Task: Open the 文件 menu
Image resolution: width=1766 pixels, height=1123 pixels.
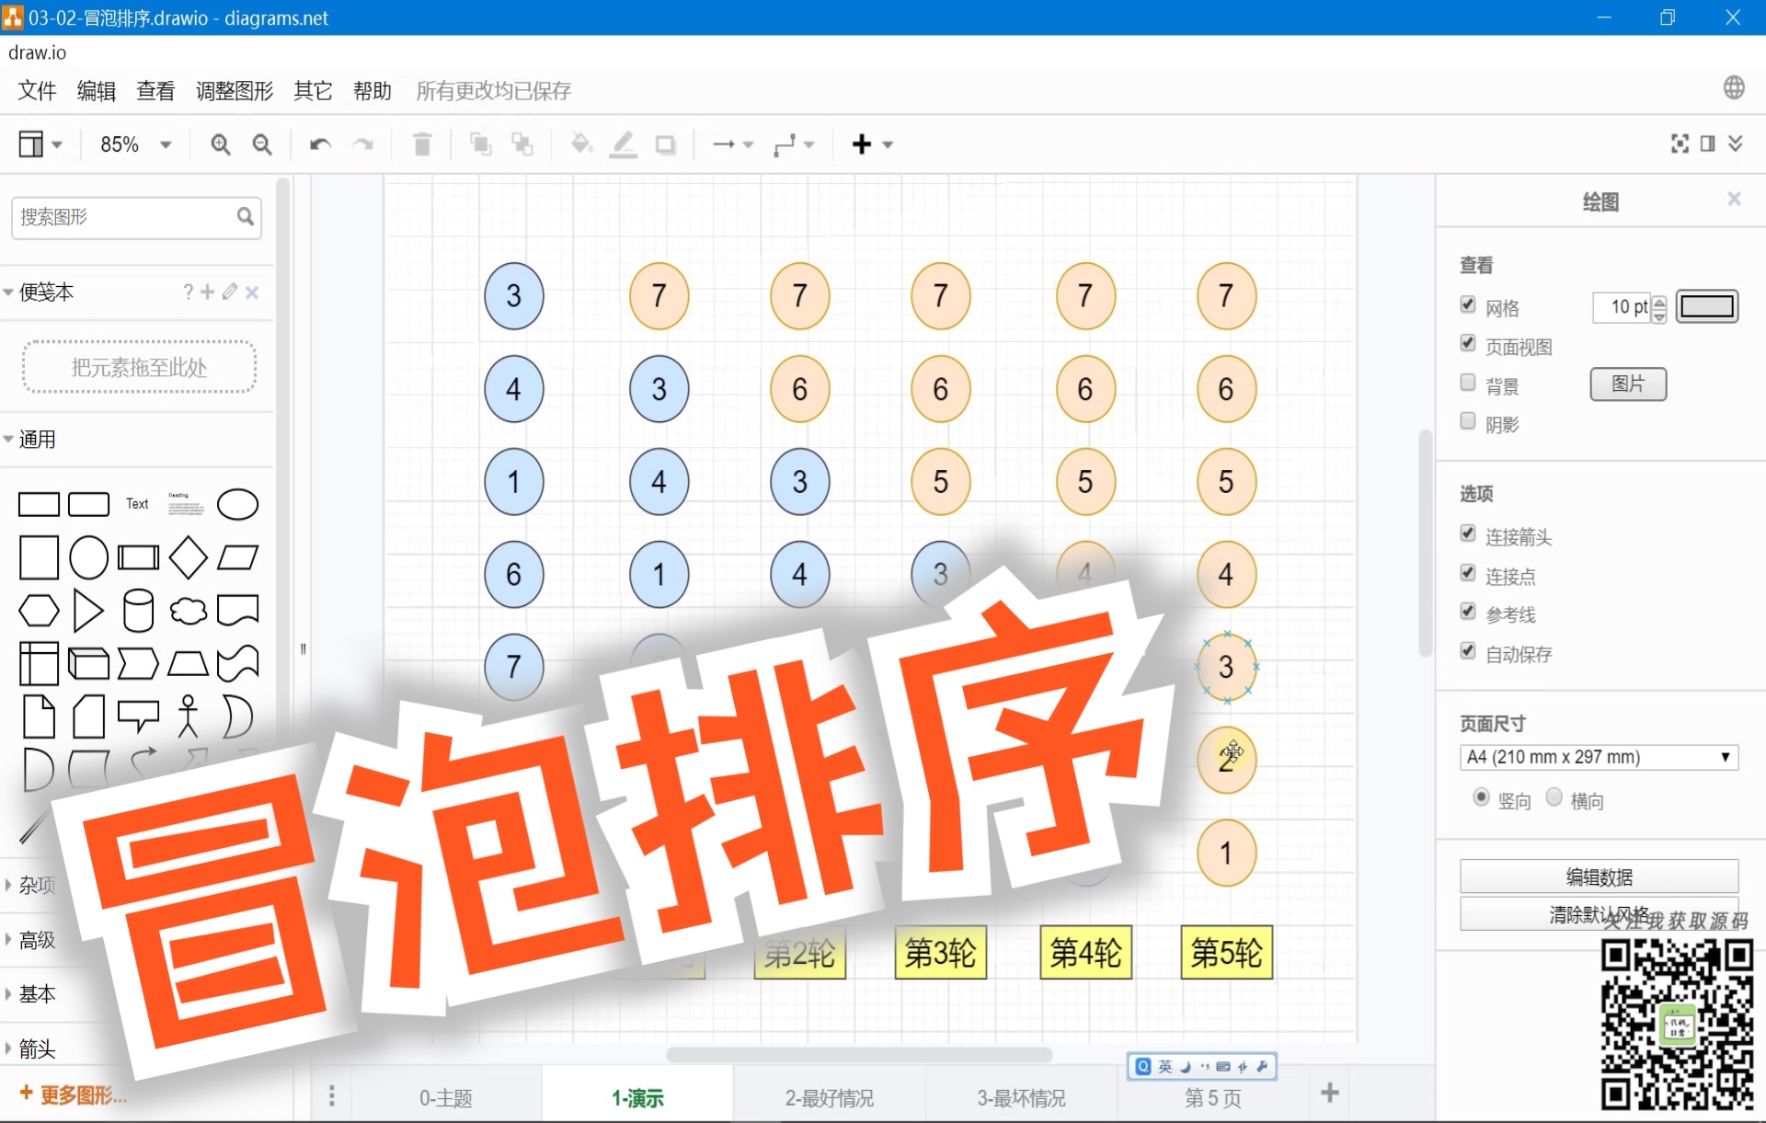Action: click(x=35, y=90)
